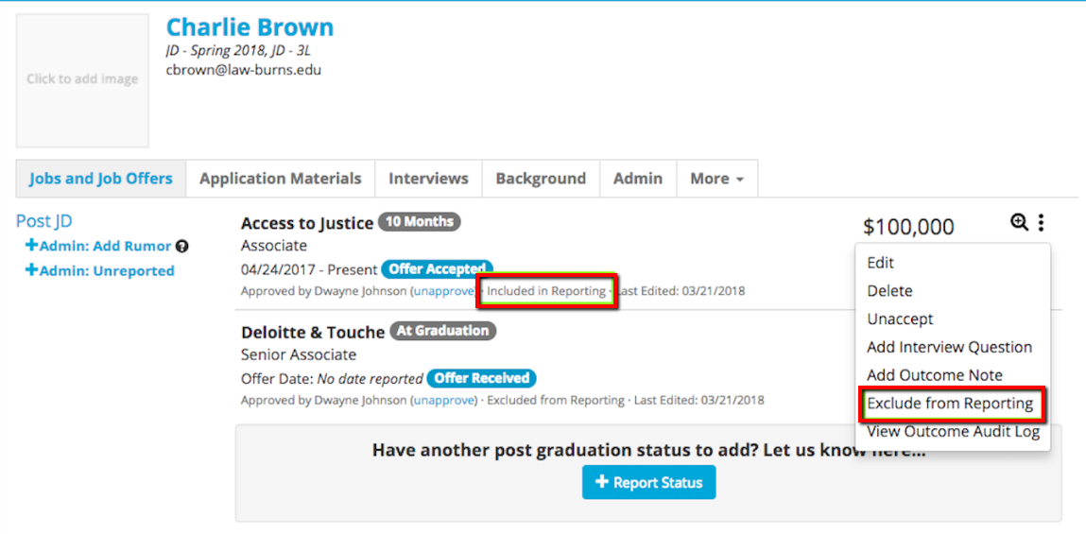
Task: Select Unaccept in the options menu
Action: coord(900,319)
